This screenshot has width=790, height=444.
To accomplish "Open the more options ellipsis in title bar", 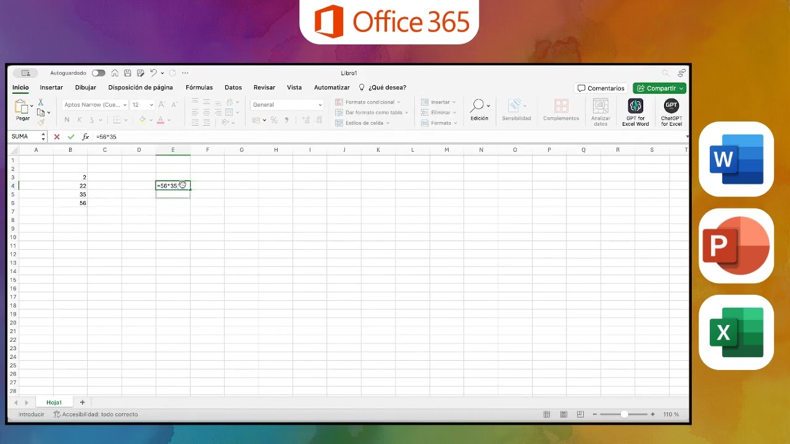I will (185, 73).
